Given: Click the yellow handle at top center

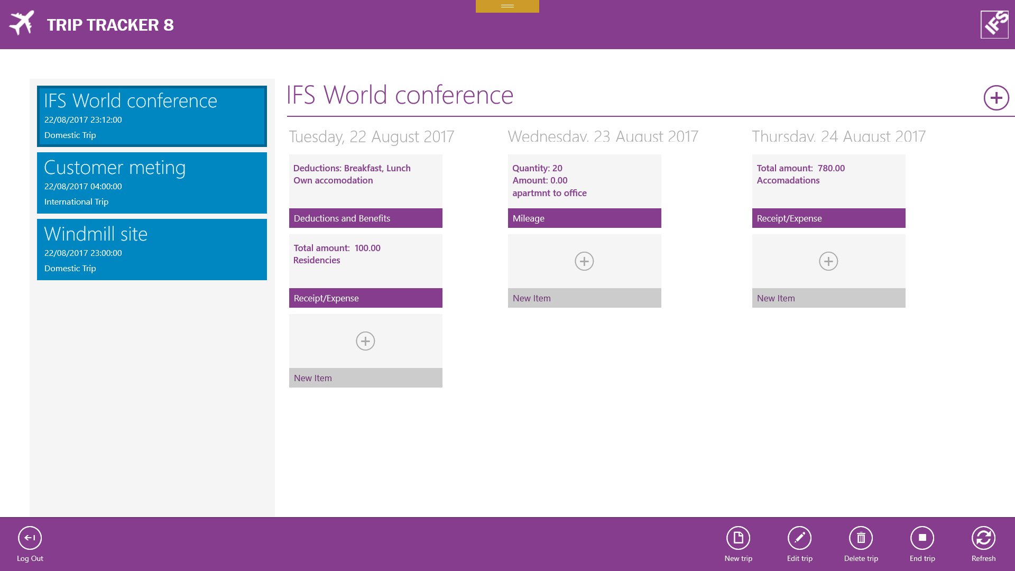Looking at the screenshot, I should point(507,6).
